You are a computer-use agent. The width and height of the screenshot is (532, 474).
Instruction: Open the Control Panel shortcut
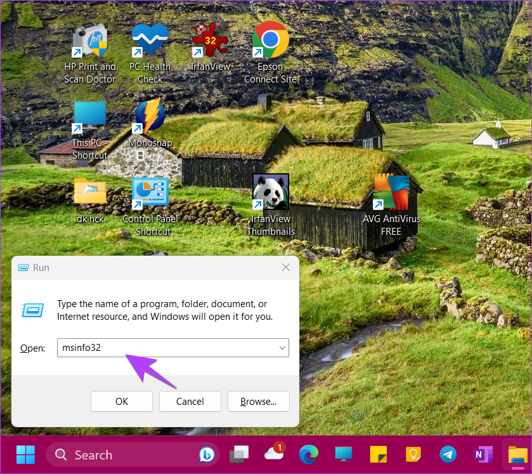[150, 194]
